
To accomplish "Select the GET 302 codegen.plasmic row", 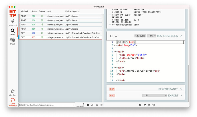I will click(x=60, y=33).
